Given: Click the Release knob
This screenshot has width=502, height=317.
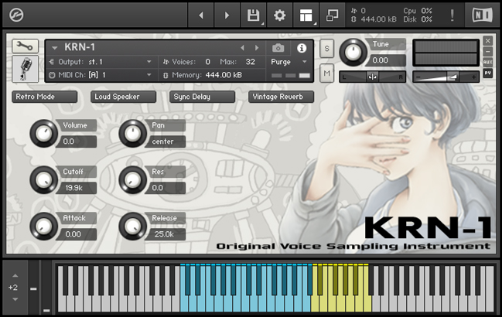Looking at the screenshot, I should (x=132, y=227).
